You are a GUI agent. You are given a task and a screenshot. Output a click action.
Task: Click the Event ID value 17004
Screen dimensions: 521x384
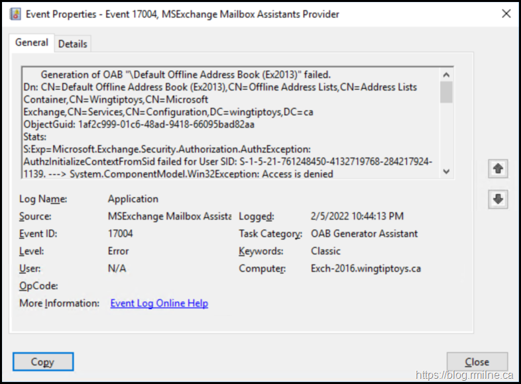pyautogui.click(x=121, y=234)
